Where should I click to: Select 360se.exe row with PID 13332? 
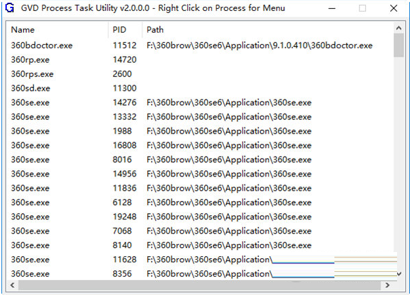click(200, 117)
